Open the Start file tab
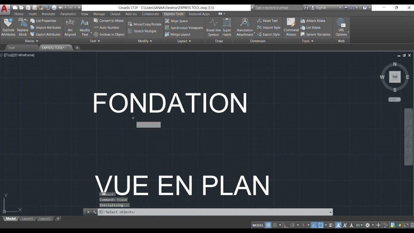 (x=12, y=48)
